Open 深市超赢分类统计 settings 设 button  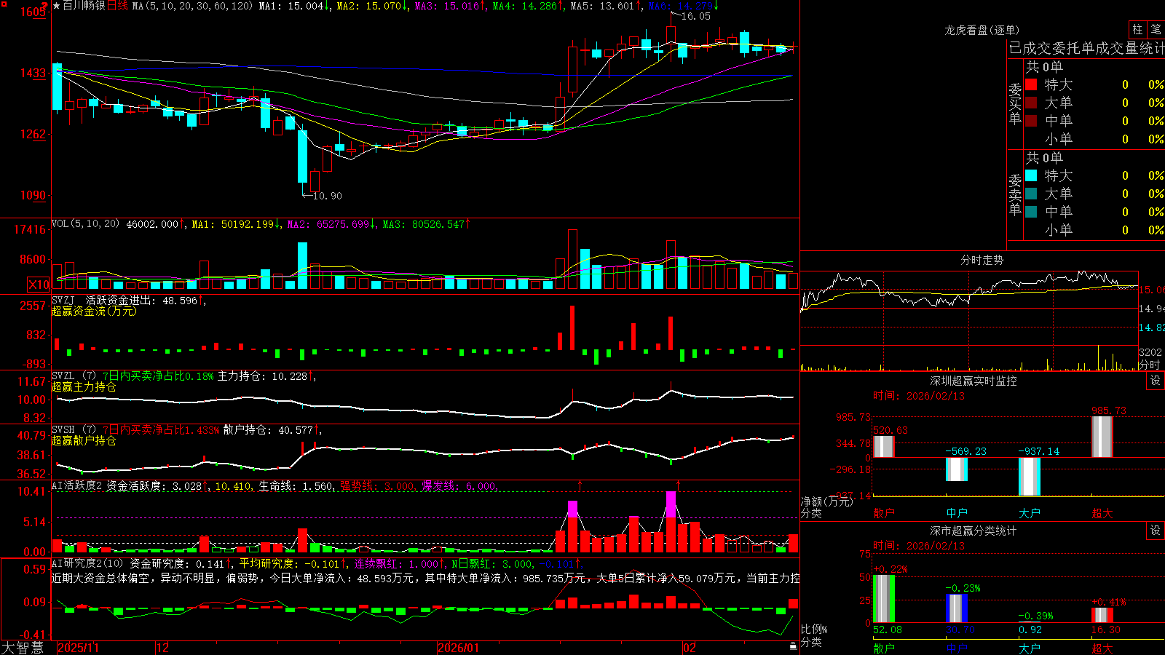1156,531
